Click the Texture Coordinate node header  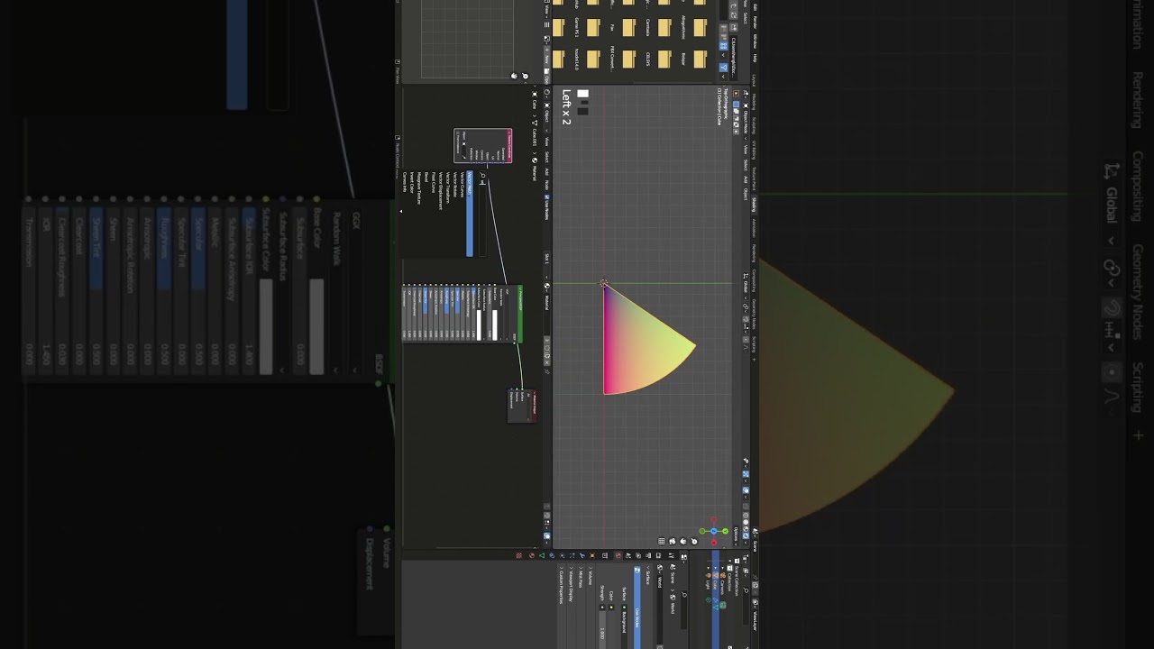pos(509,145)
